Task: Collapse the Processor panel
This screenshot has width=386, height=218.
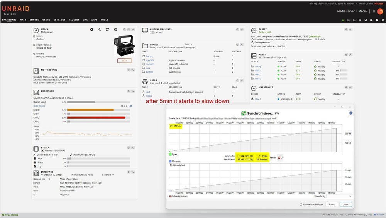Action: (133, 91)
